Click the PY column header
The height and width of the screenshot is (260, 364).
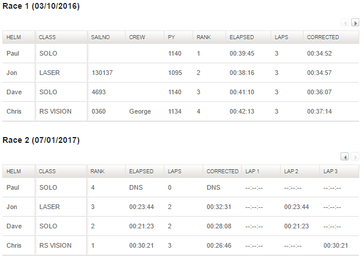pos(171,37)
